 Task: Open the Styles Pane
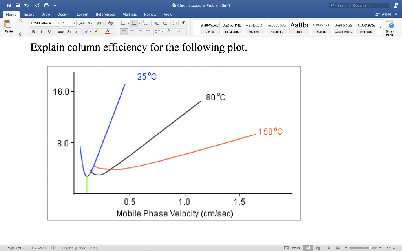click(x=389, y=28)
